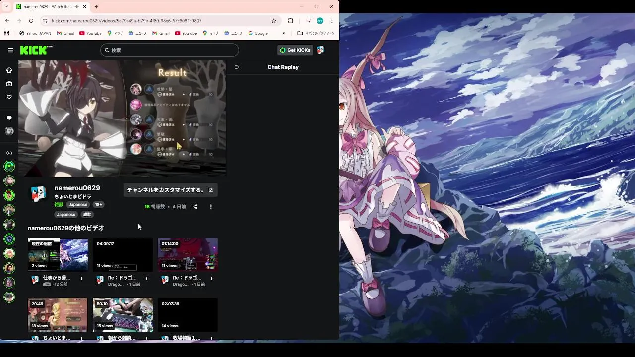Click the 18 視聴数 view count

click(x=155, y=207)
